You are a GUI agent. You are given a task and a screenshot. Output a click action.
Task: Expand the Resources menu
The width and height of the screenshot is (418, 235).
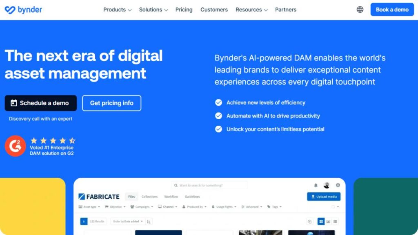(251, 10)
